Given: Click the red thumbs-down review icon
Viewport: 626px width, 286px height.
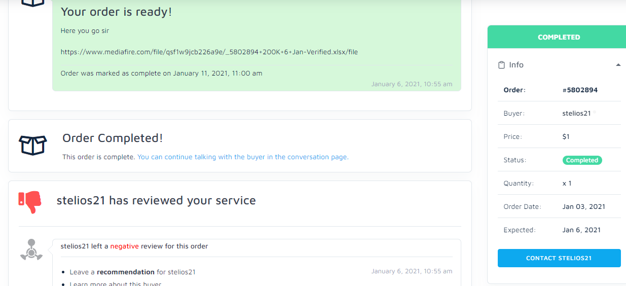Looking at the screenshot, I should coord(29,201).
